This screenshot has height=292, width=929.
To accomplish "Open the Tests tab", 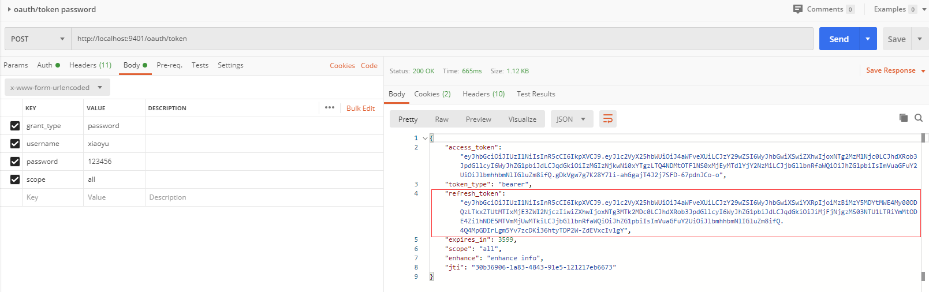I will click(200, 65).
